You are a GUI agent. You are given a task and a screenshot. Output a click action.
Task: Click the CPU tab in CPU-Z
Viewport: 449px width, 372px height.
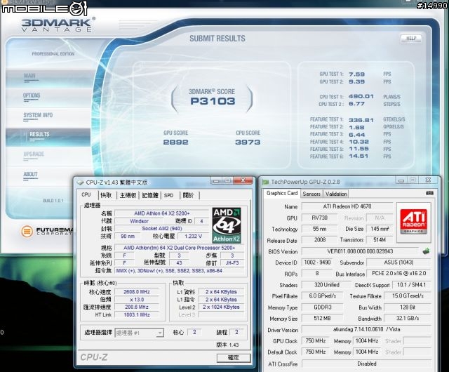coord(86,195)
